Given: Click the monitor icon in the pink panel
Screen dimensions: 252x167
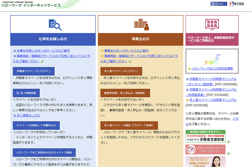Looking at the screenshot, I should point(212,24).
